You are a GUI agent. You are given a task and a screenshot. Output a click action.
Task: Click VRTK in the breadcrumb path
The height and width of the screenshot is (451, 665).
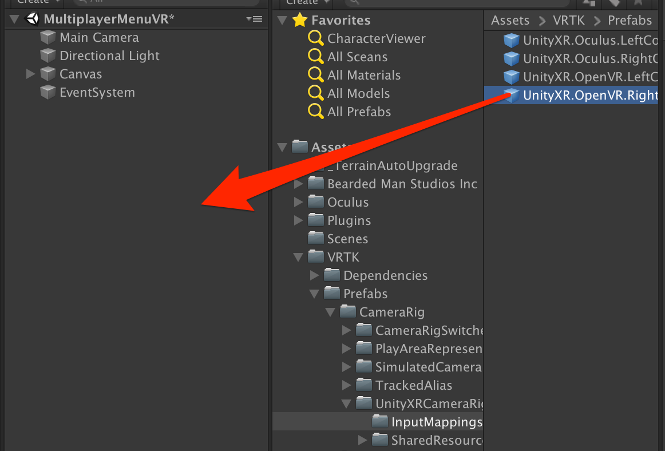click(x=568, y=20)
